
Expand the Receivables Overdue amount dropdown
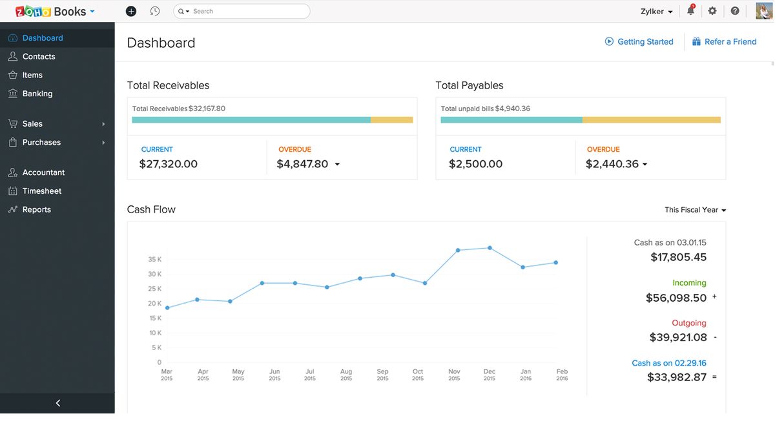pyautogui.click(x=336, y=164)
